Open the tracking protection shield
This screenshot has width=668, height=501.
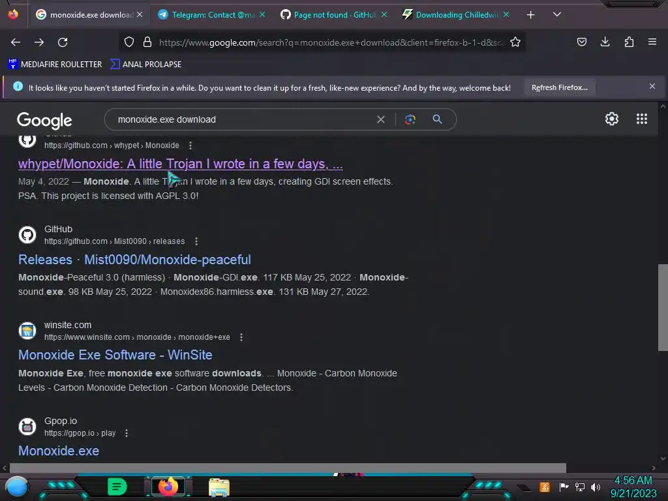click(129, 42)
